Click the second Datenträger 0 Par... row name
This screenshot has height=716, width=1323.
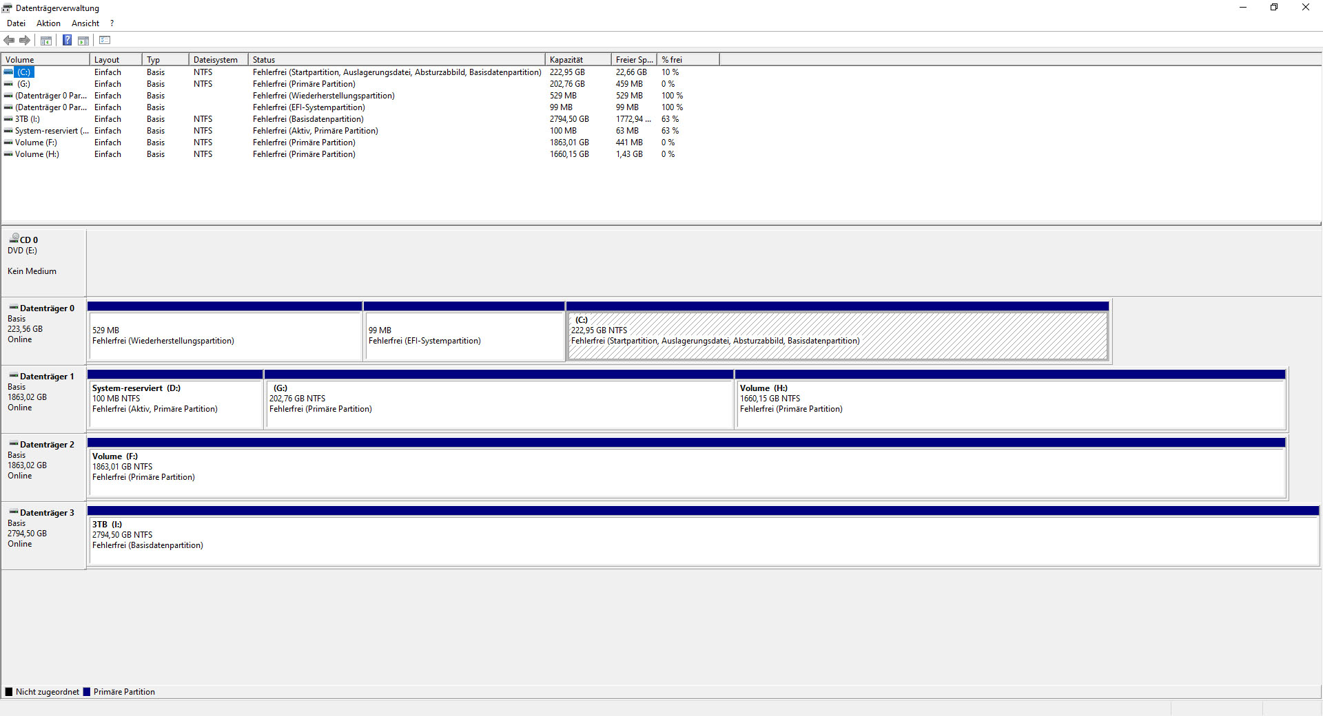(x=51, y=107)
